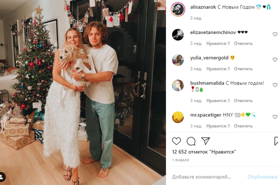Image resolution: width=278 pixels, height=185 pixels.
Task: Open the couple photo by the Christmas tree
Action: pos(83,92)
